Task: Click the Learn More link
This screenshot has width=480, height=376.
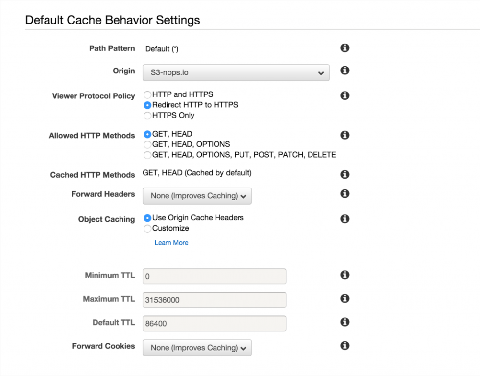Action: (171, 242)
